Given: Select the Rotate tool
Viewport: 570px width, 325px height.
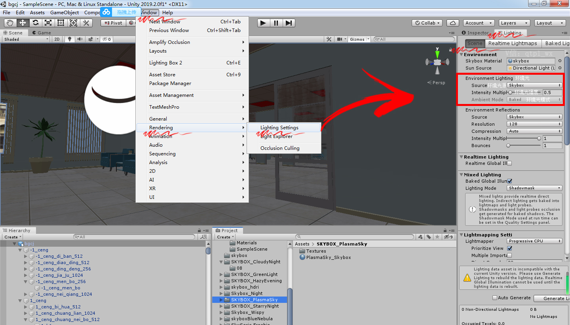Looking at the screenshot, I should 35,23.
